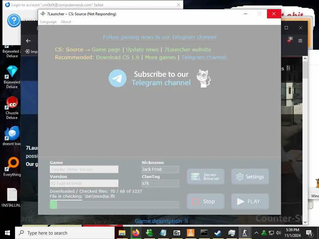Click the Telegram channel link after More games
The width and height of the screenshot is (319, 239).
point(204,57)
